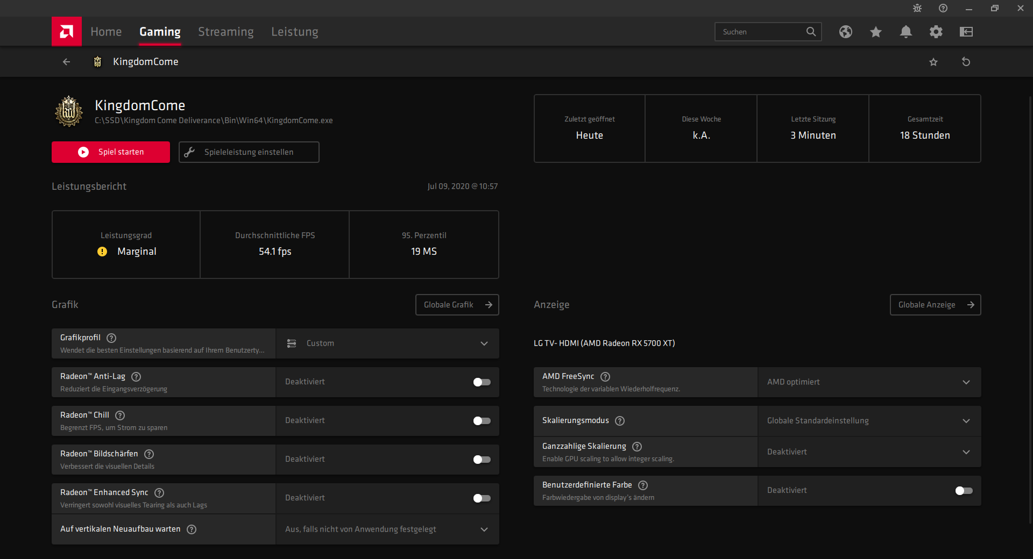Open the vertical sync dropdown
Screen dimensions: 1033x559
pos(387,529)
